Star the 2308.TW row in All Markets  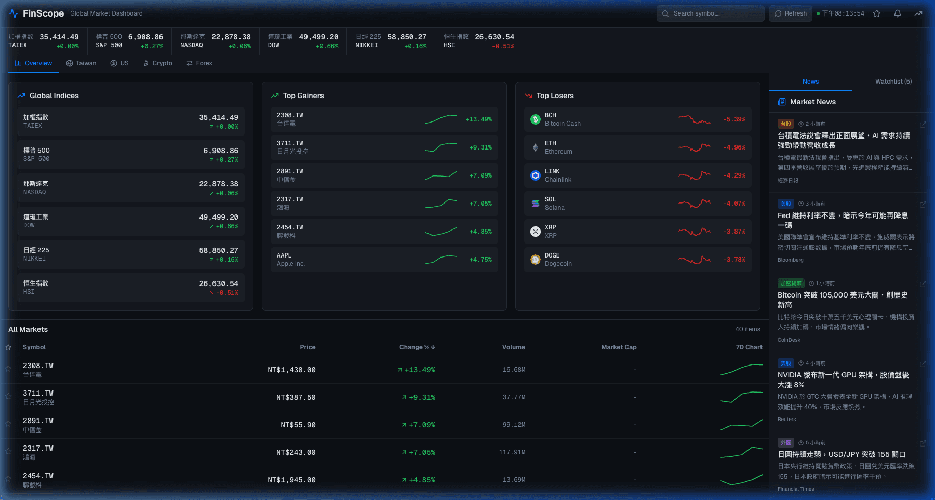[8, 369]
